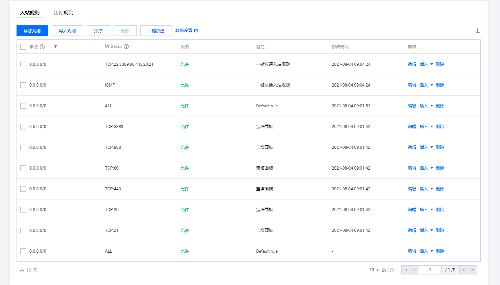Go to last page icon
The image size is (500, 285).
pyautogui.click(x=473, y=270)
